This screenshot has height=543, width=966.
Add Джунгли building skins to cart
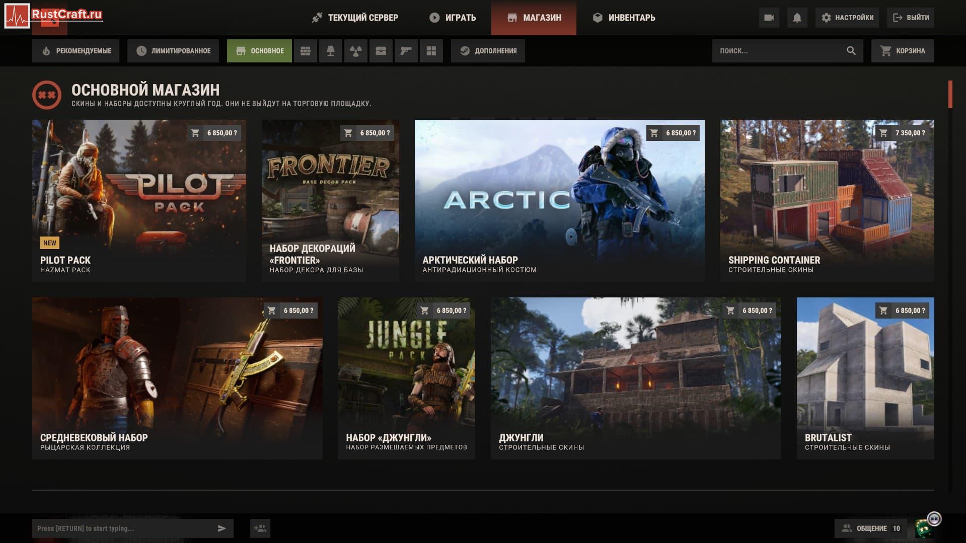pos(750,311)
